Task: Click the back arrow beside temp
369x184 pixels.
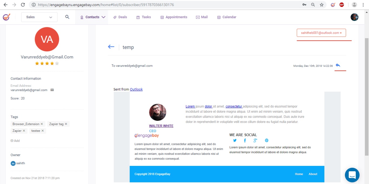Action: click(111, 47)
